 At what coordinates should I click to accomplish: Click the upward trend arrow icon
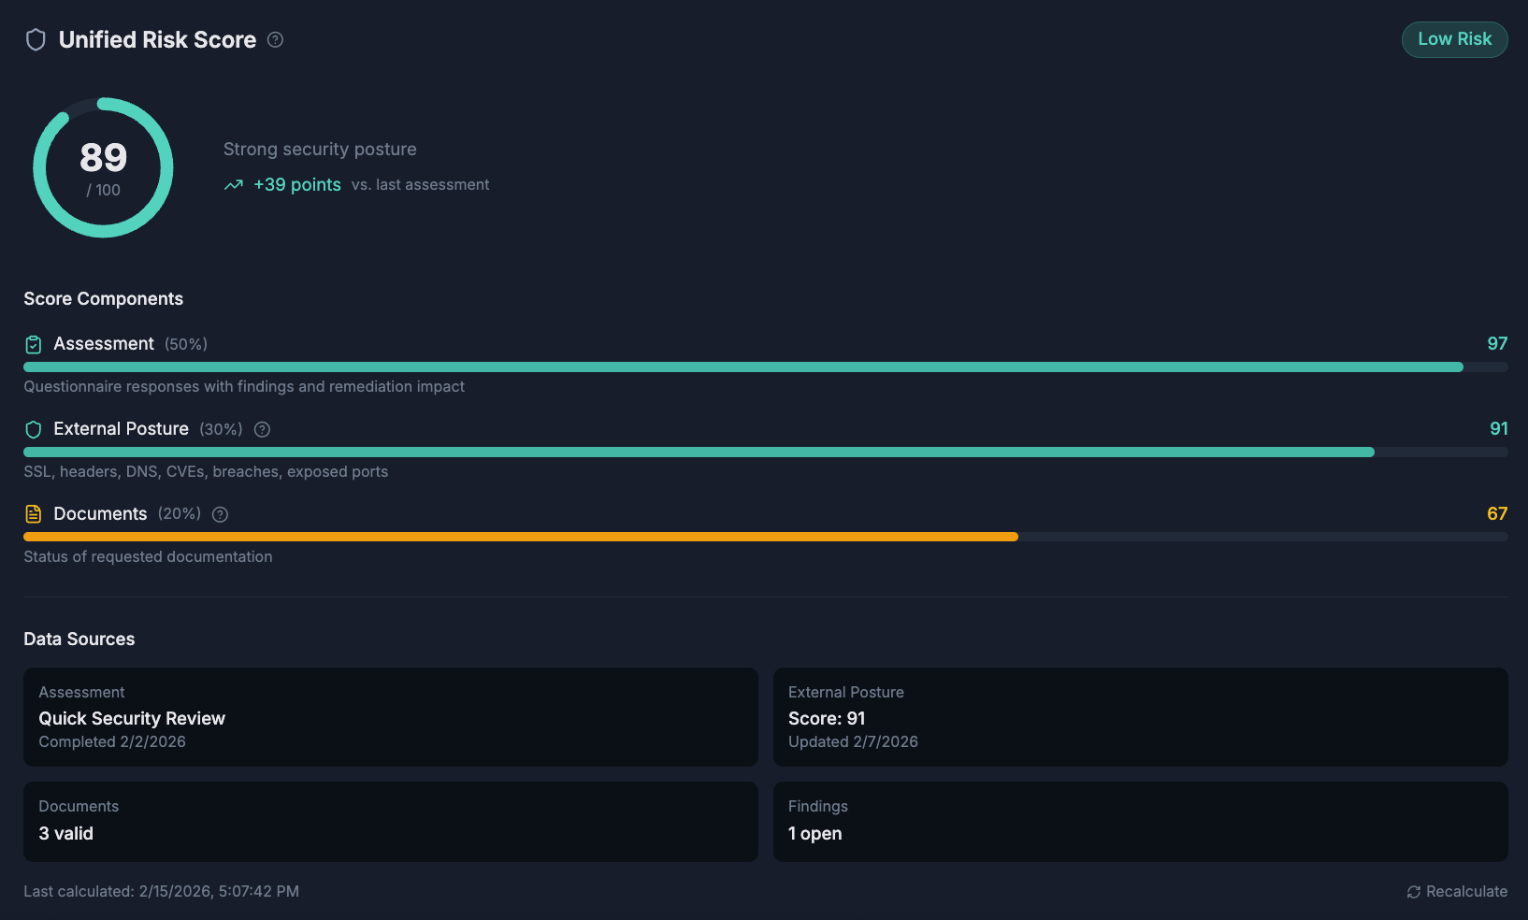[234, 185]
